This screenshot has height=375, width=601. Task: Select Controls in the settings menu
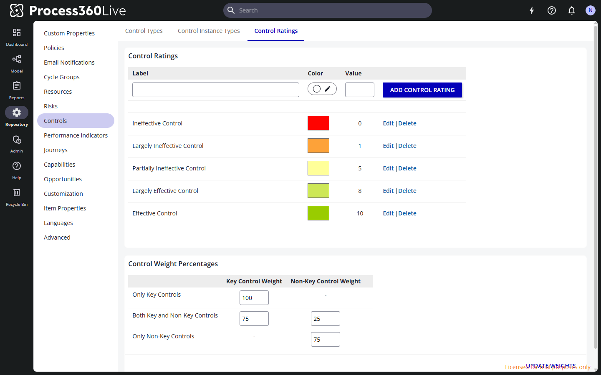coord(76,121)
